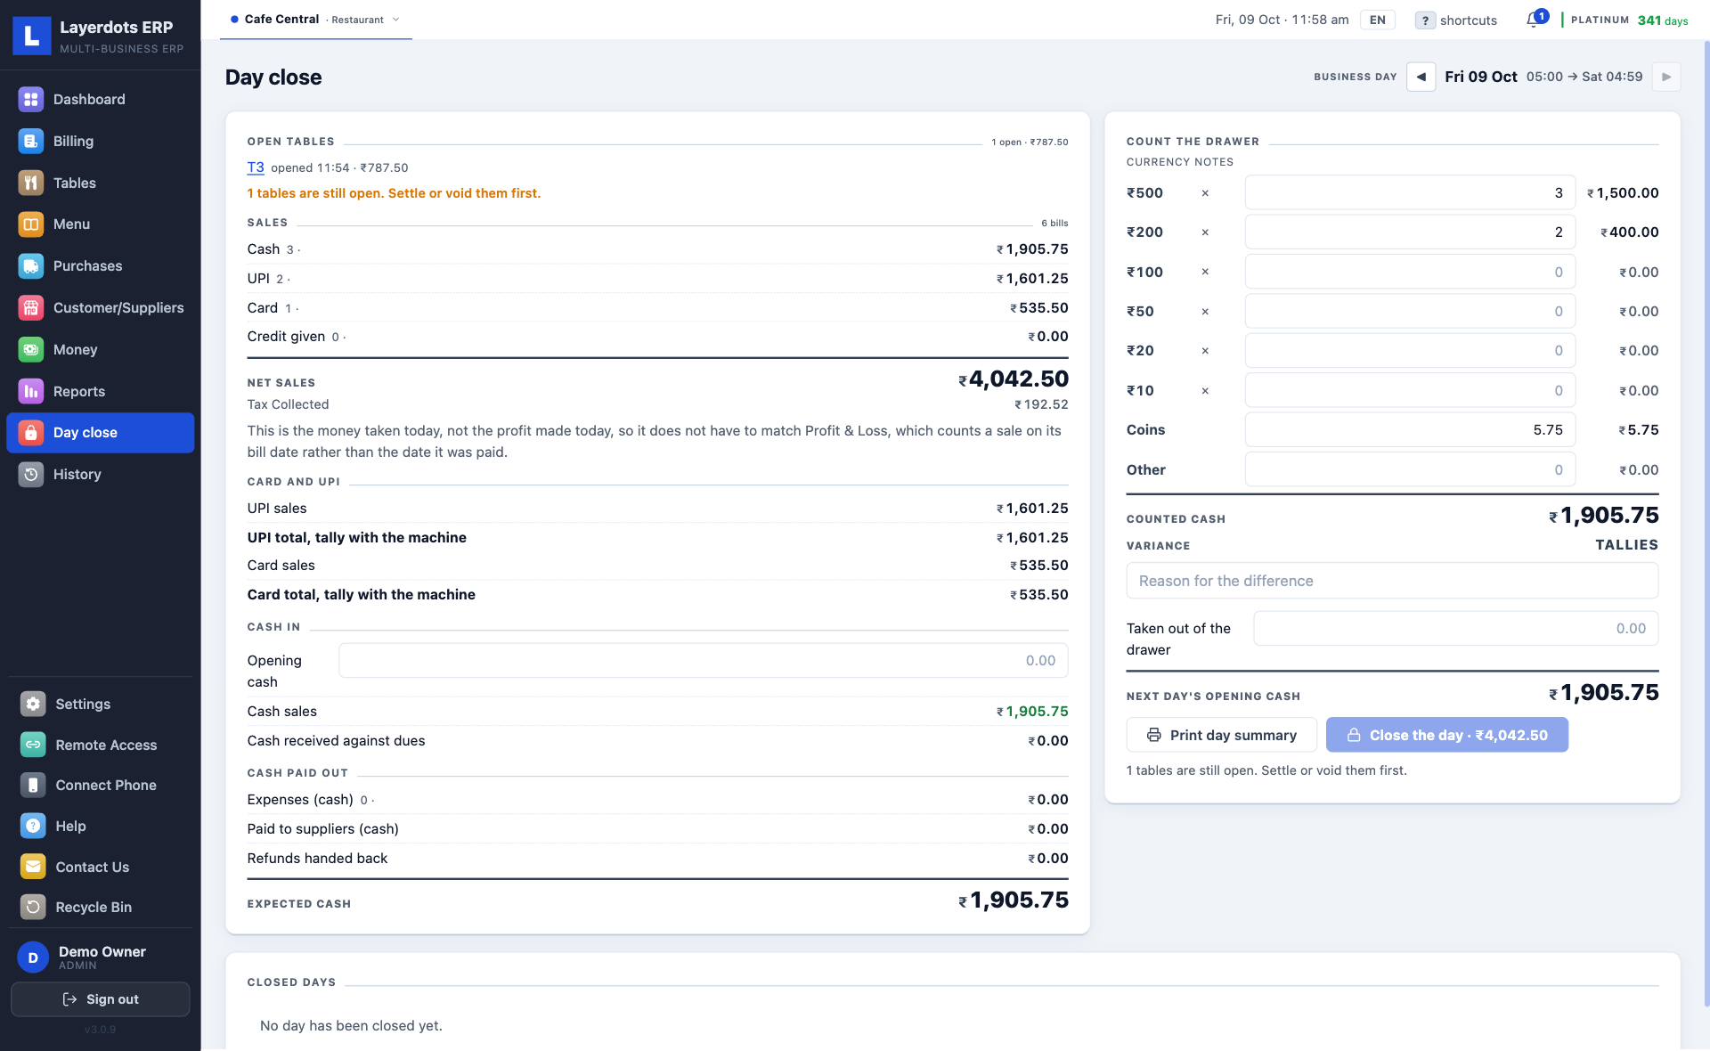Open notifications bell with badge
The image size is (1710, 1051).
[1535, 20]
